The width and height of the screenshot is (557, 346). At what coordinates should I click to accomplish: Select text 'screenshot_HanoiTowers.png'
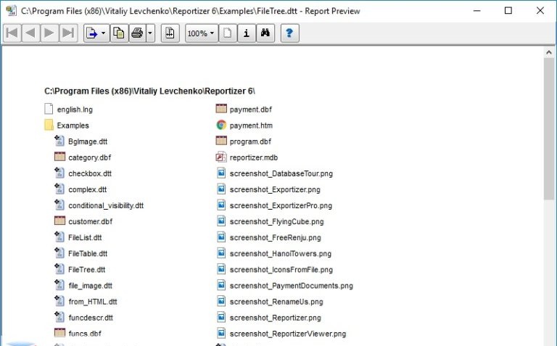click(280, 254)
